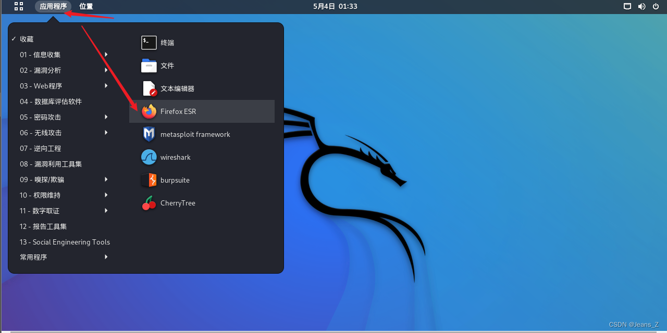Expand the arrow beside 02 - 漏洞分析

[106, 70]
